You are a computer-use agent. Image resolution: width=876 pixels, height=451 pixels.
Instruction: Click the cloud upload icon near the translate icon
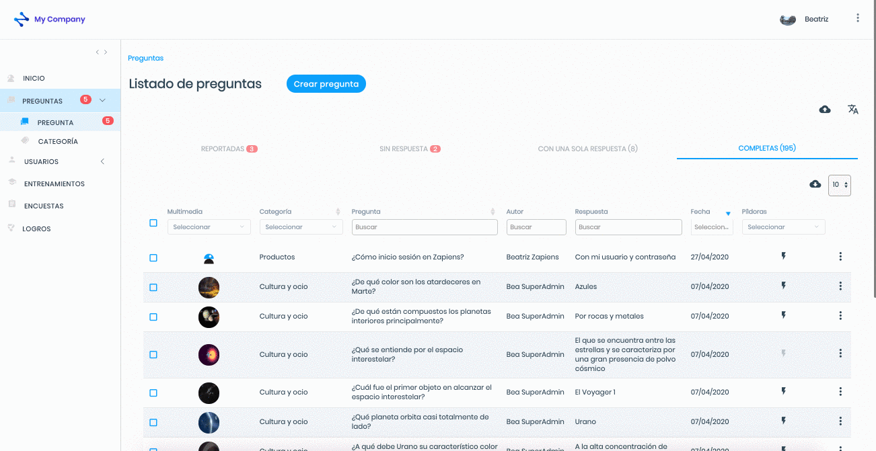click(x=825, y=110)
